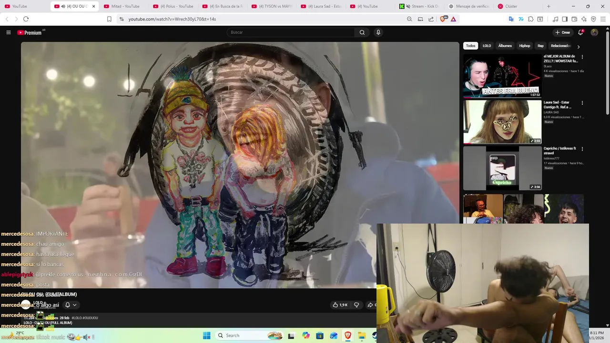Go back with the browser arrow
The width and height of the screenshot is (610, 343).
pyautogui.click(x=7, y=19)
